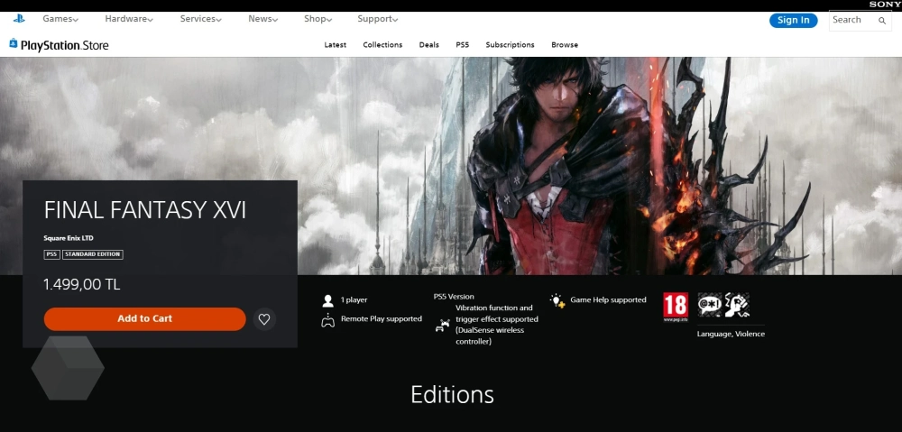This screenshot has height=432, width=902.
Task: Click the PEGI 18 age rating icon
Action: point(676,306)
